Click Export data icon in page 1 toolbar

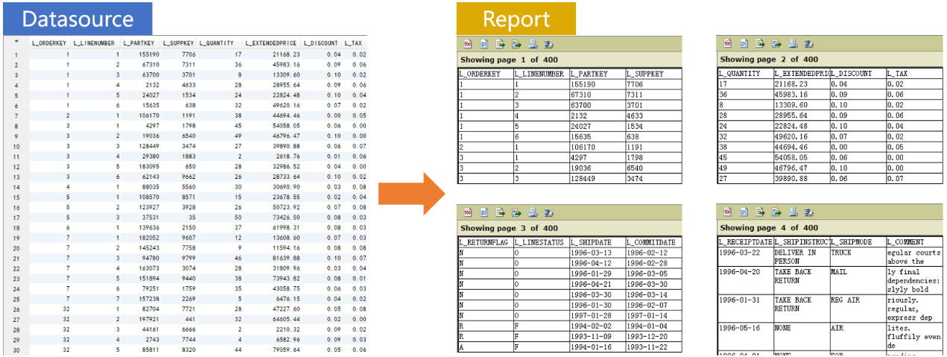[500, 43]
